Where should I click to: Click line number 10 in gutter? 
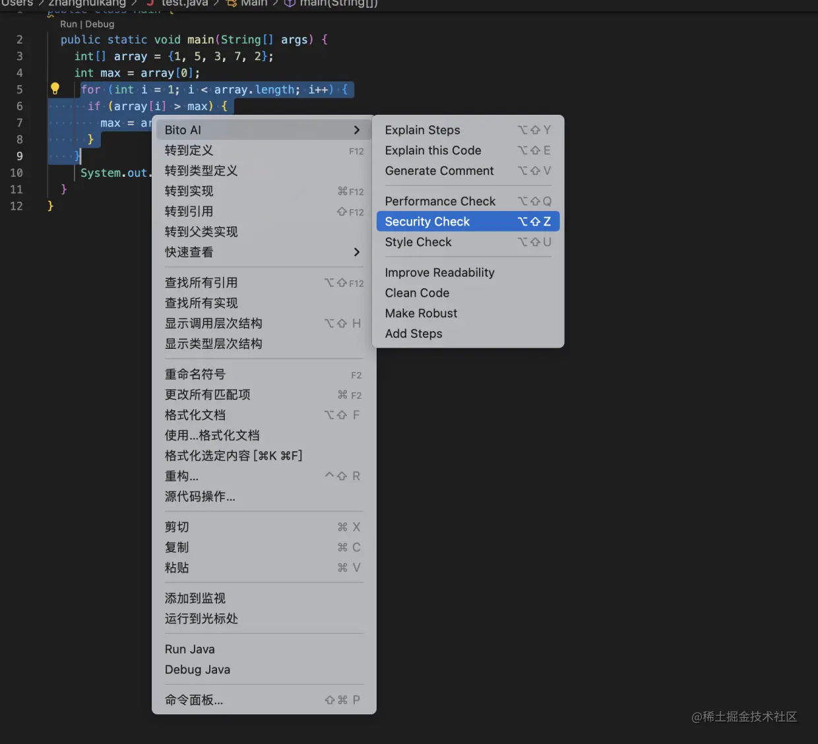(x=16, y=173)
